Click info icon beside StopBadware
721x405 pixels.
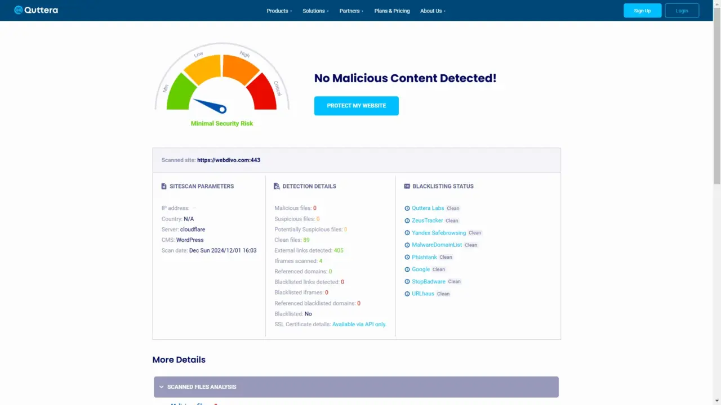point(407,282)
